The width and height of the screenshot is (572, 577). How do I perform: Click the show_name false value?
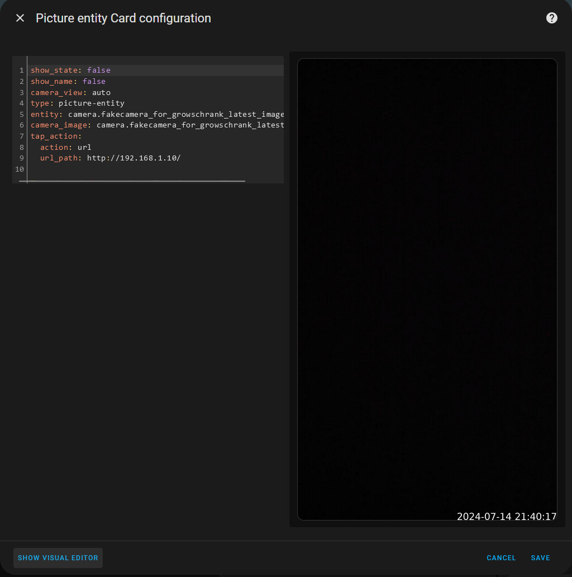coord(94,82)
